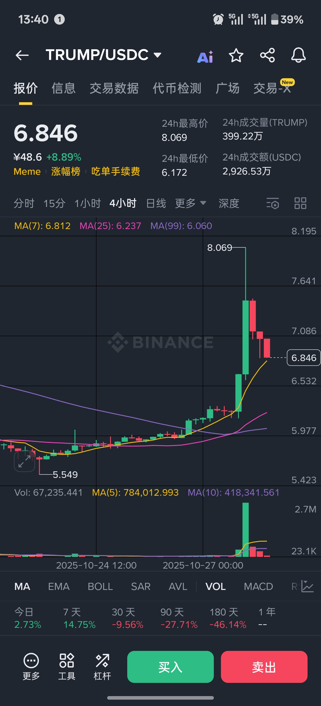Tap the back arrow icon
This screenshot has width=321, height=706.
point(22,55)
